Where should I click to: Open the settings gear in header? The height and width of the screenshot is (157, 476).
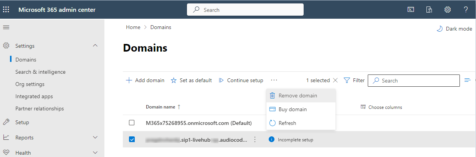click(448, 10)
